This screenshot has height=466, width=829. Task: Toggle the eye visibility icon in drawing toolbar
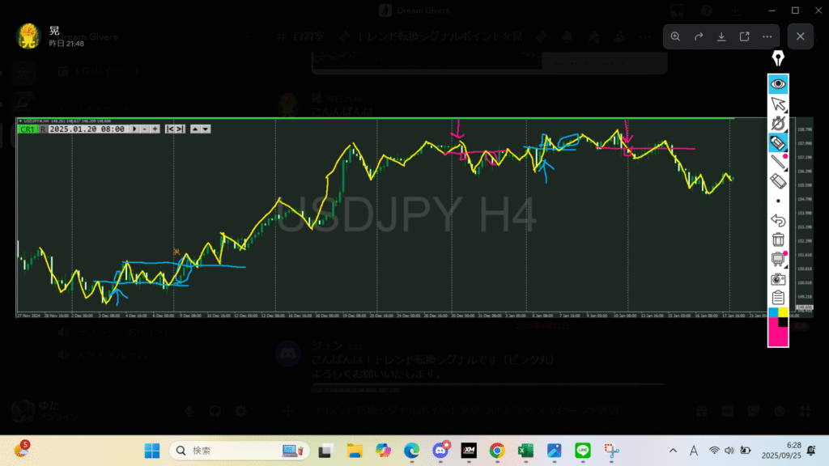click(x=778, y=83)
